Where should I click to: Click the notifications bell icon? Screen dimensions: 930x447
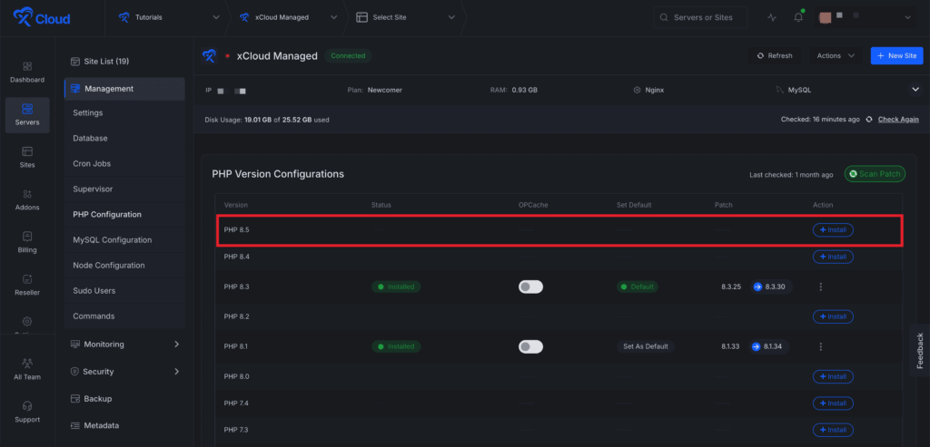pos(798,17)
